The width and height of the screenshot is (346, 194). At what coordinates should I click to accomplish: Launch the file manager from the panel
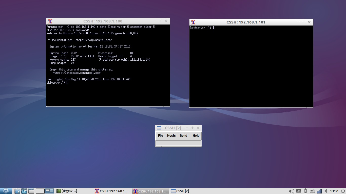[x=17, y=191]
